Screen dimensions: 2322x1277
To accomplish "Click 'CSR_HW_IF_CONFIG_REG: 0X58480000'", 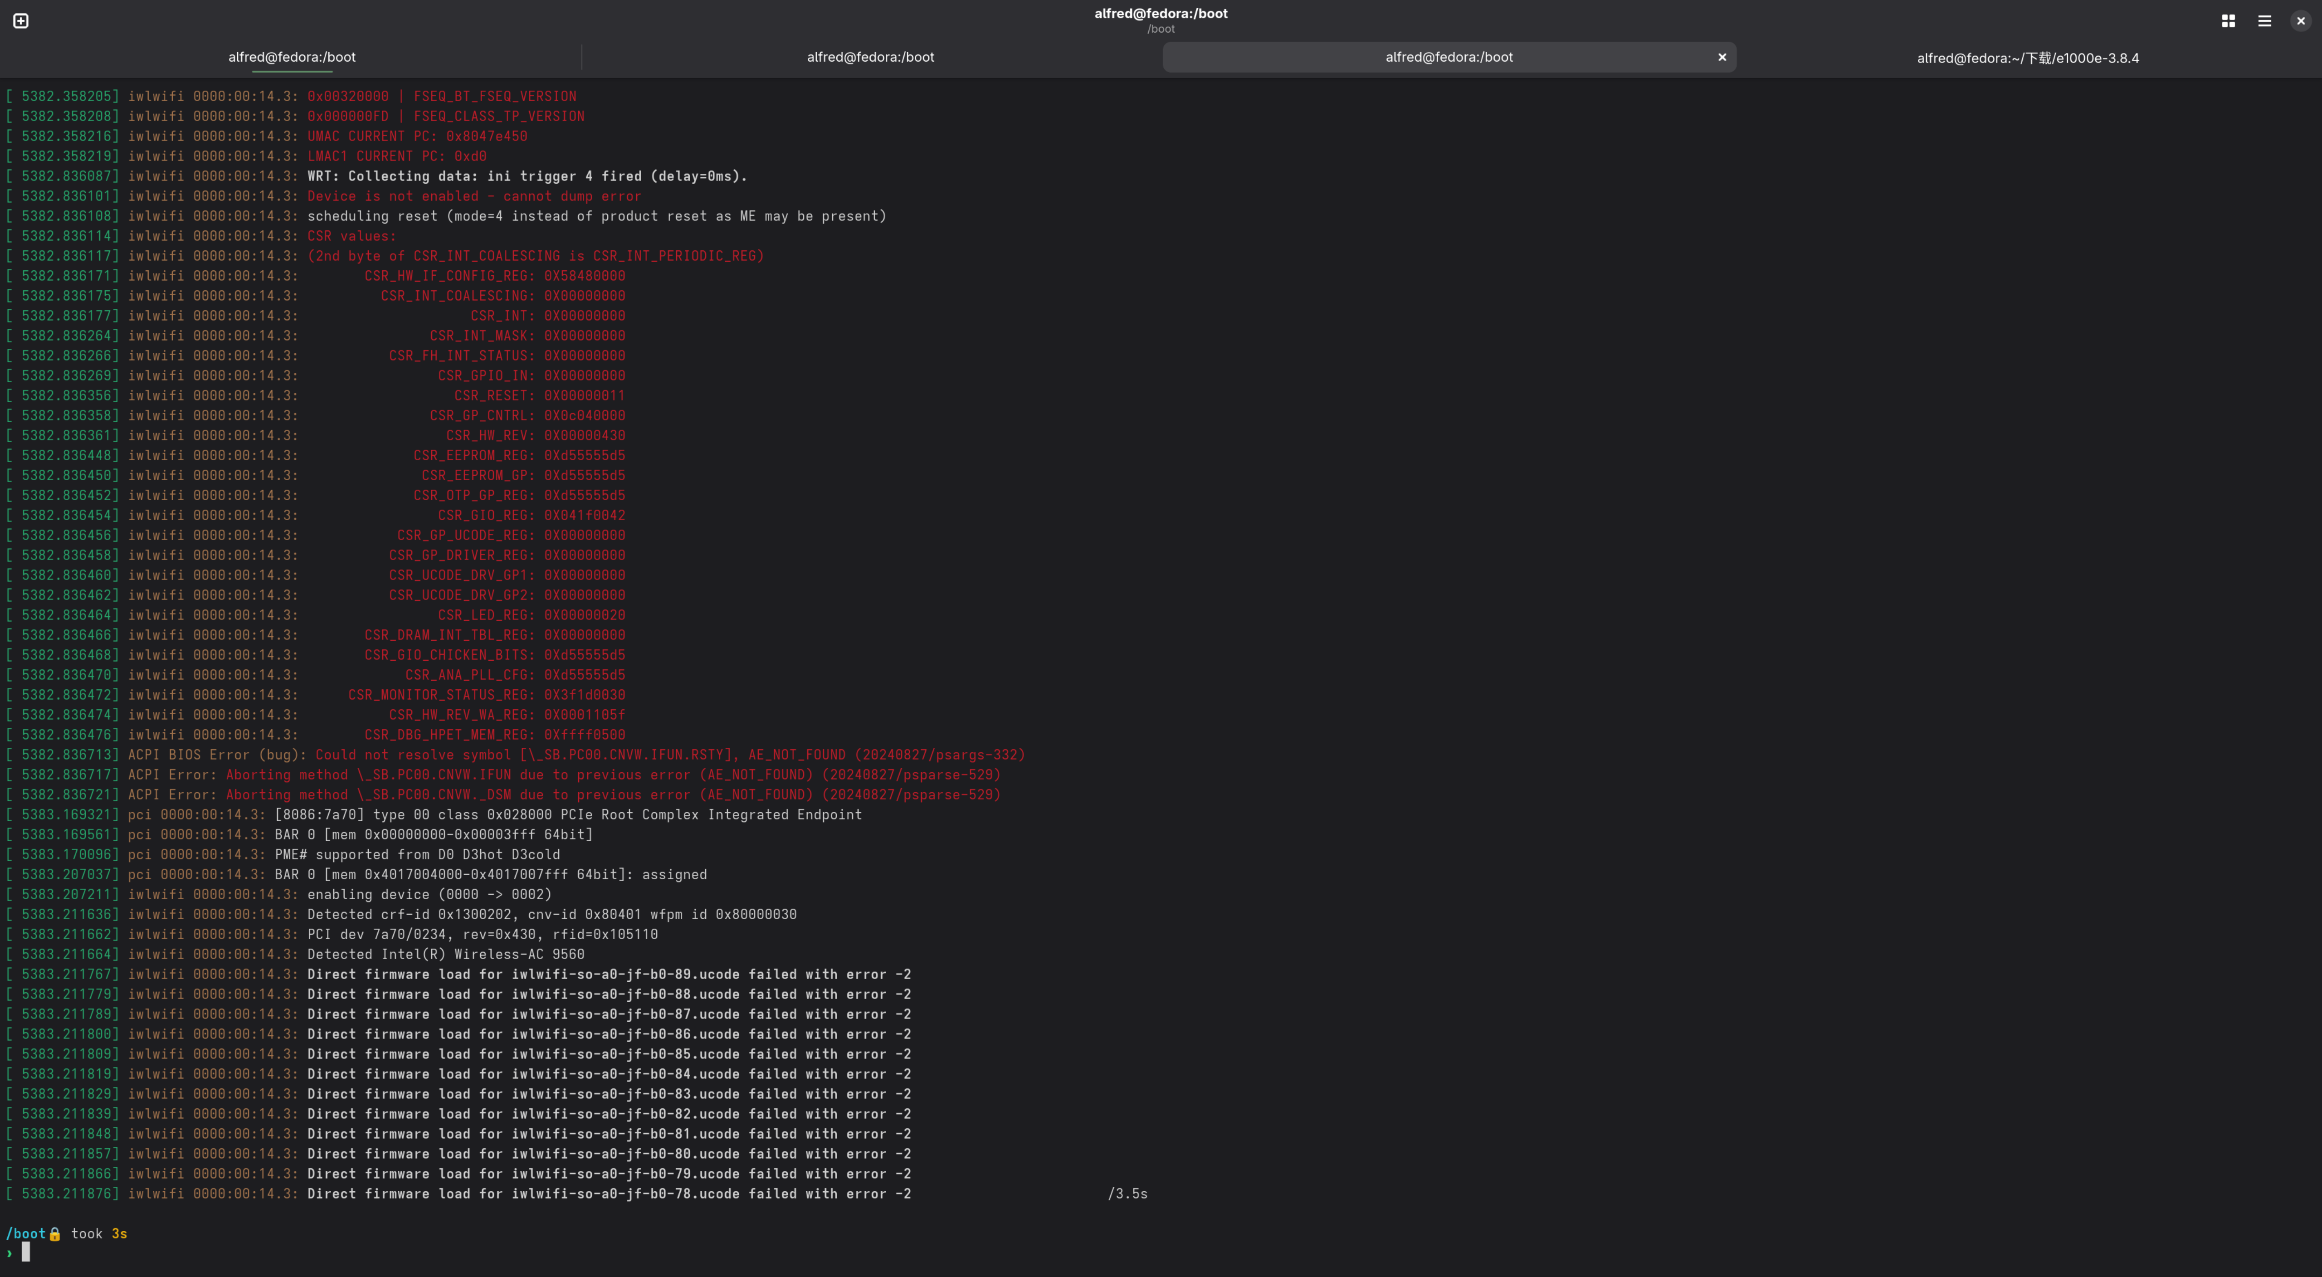I will tap(495, 276).
